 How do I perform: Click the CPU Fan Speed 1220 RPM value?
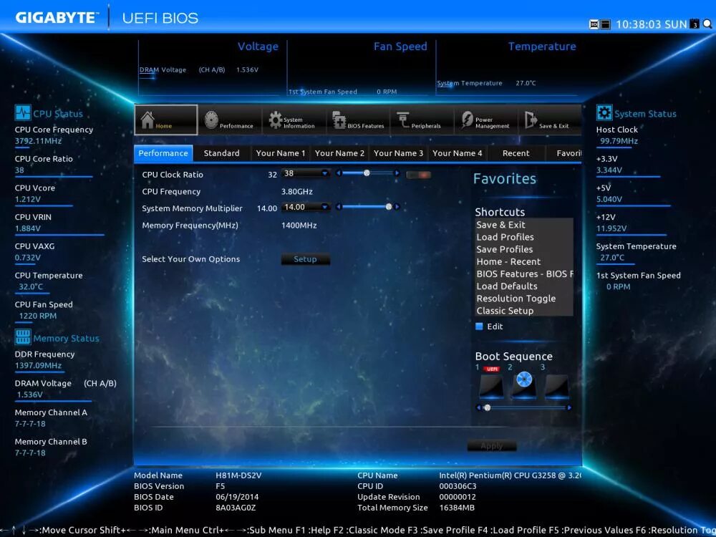click(x=38, y=316)
